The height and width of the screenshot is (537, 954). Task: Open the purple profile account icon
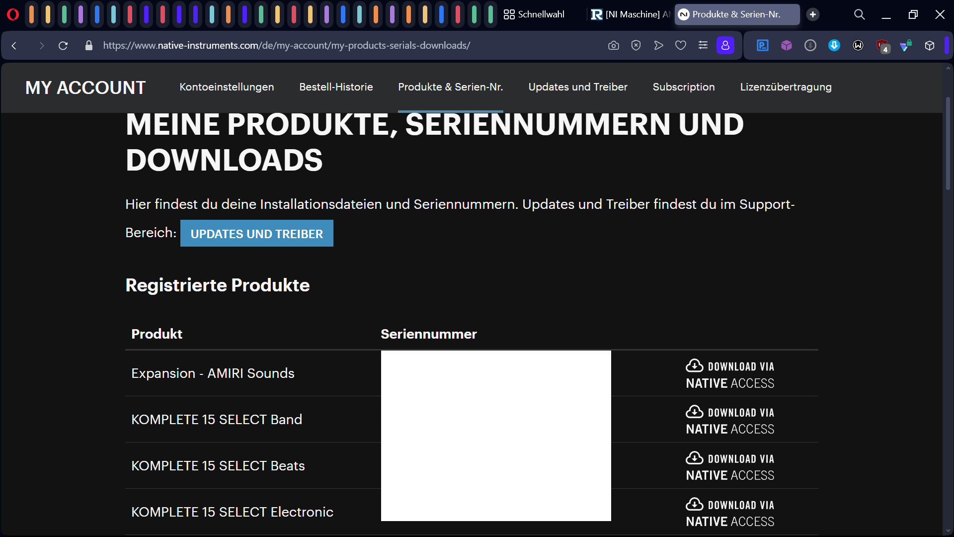coord(725,46)
